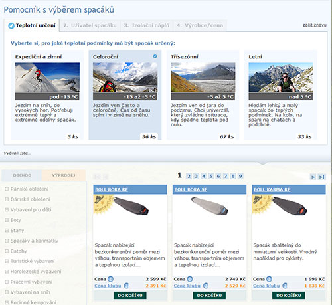Go to page 8 of results
332x305 pixels.
coord(233,176)
